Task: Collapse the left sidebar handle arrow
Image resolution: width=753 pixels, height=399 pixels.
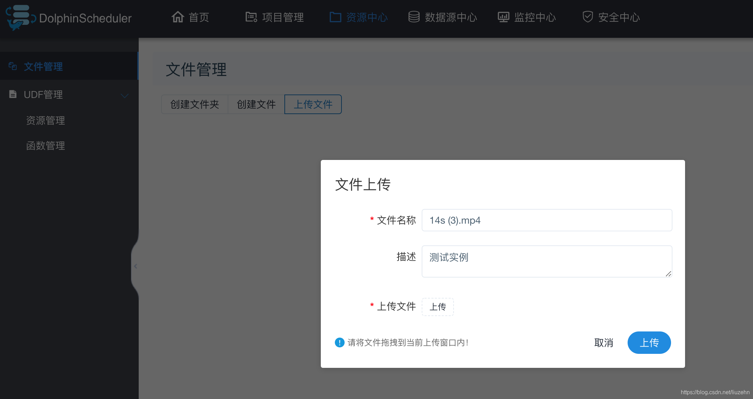Action: [136, 266]
